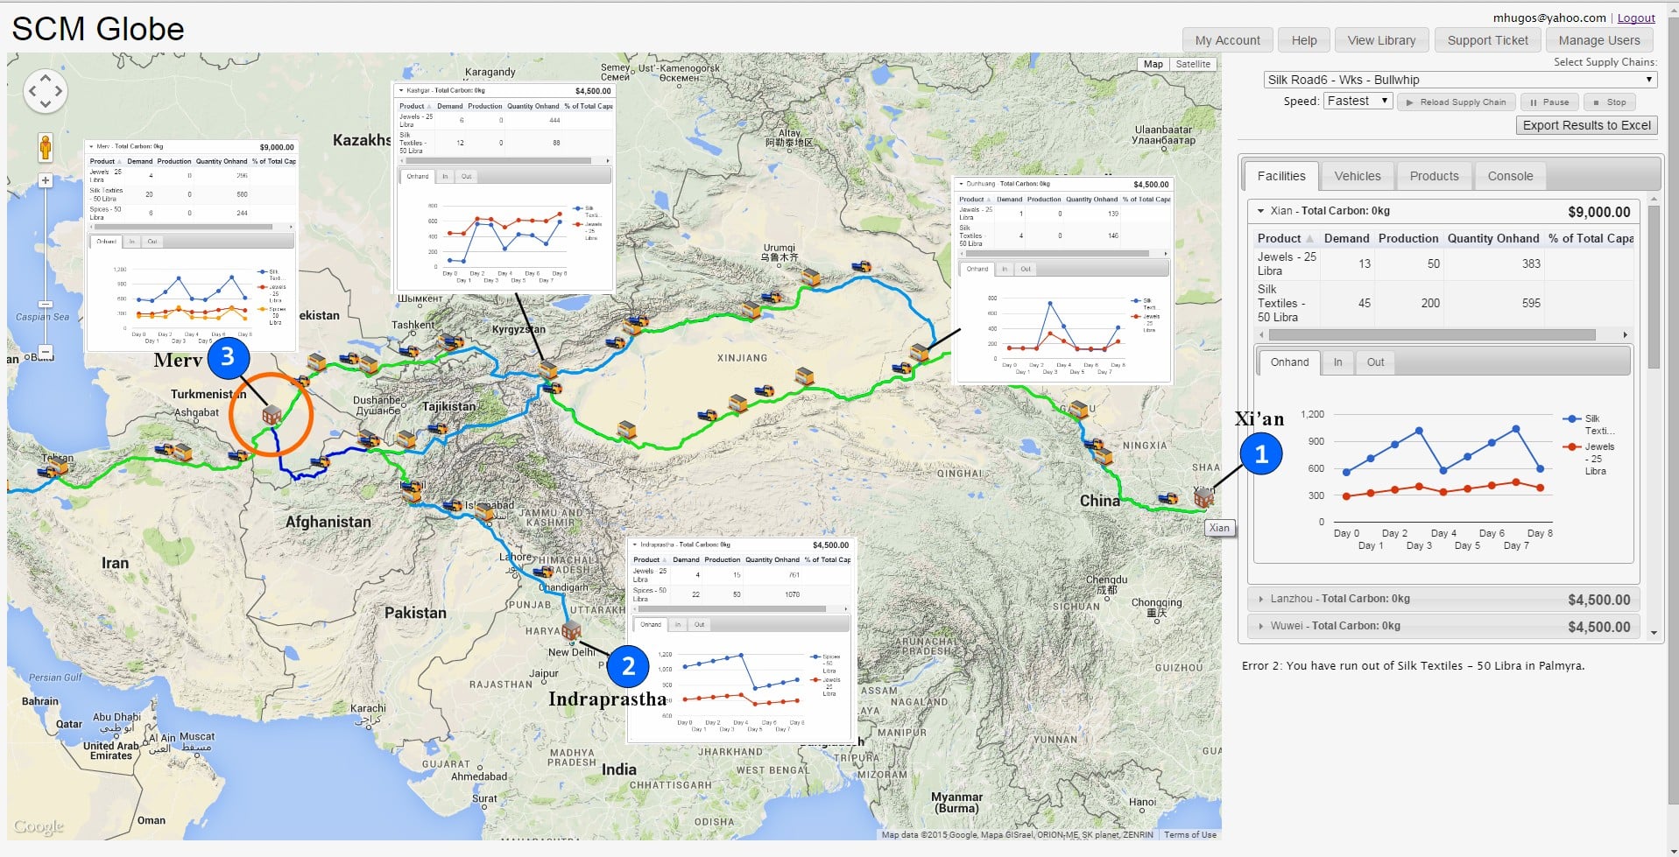Select the In chart tab for Xian
Image resolution: width=1679 pixels, height=857 pixels.
1337,362
